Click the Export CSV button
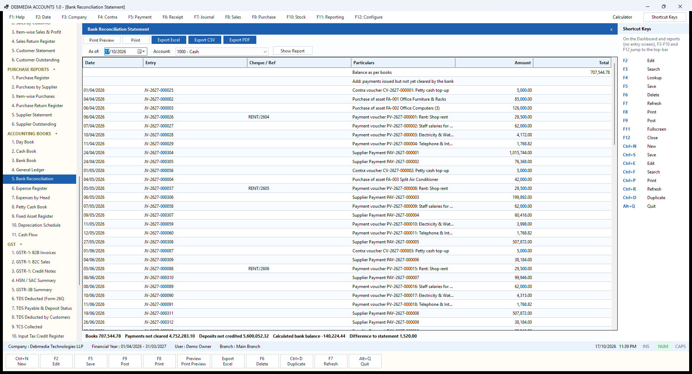 pyautogui.click(x=204, y=40)
